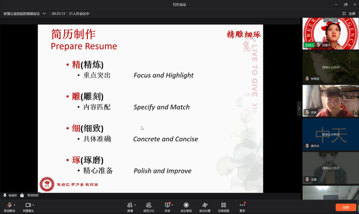Select 吴中天 participant tile
359x214 pixels.
(330, 133)
